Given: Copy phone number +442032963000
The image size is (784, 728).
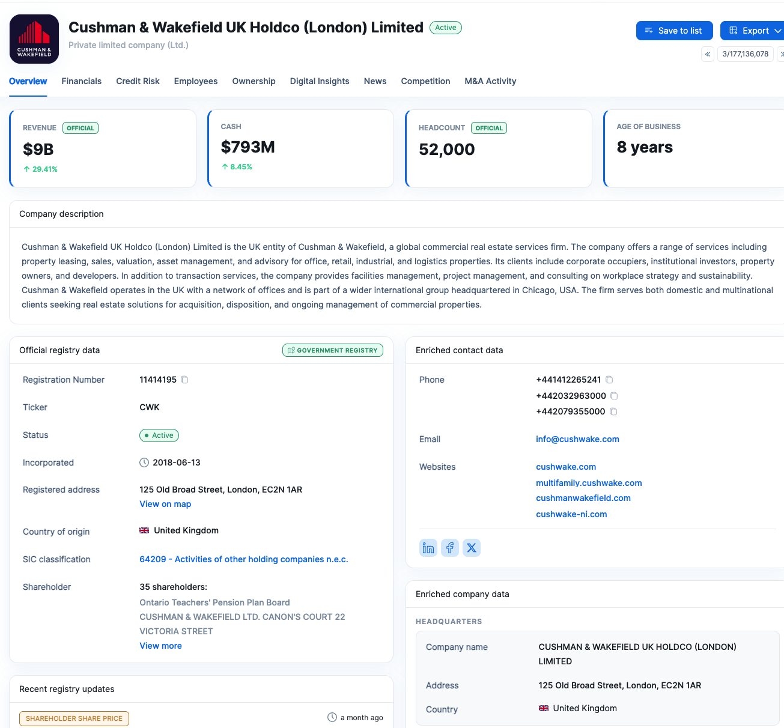Looking at the screenshot, I should [614, 396].
